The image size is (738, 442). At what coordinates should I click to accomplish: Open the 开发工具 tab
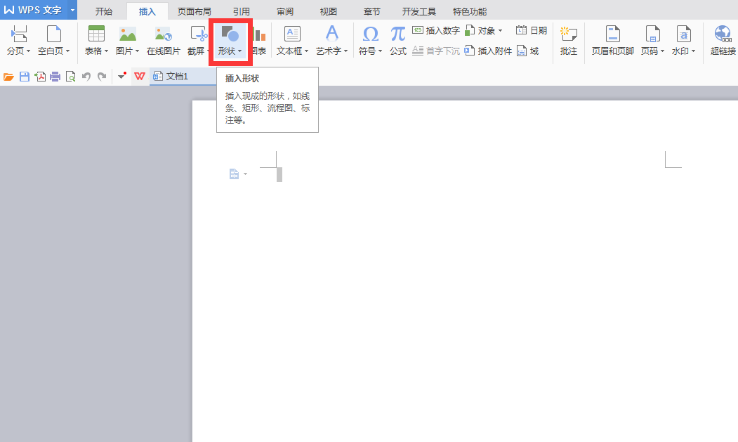click(x=419, y=11)
